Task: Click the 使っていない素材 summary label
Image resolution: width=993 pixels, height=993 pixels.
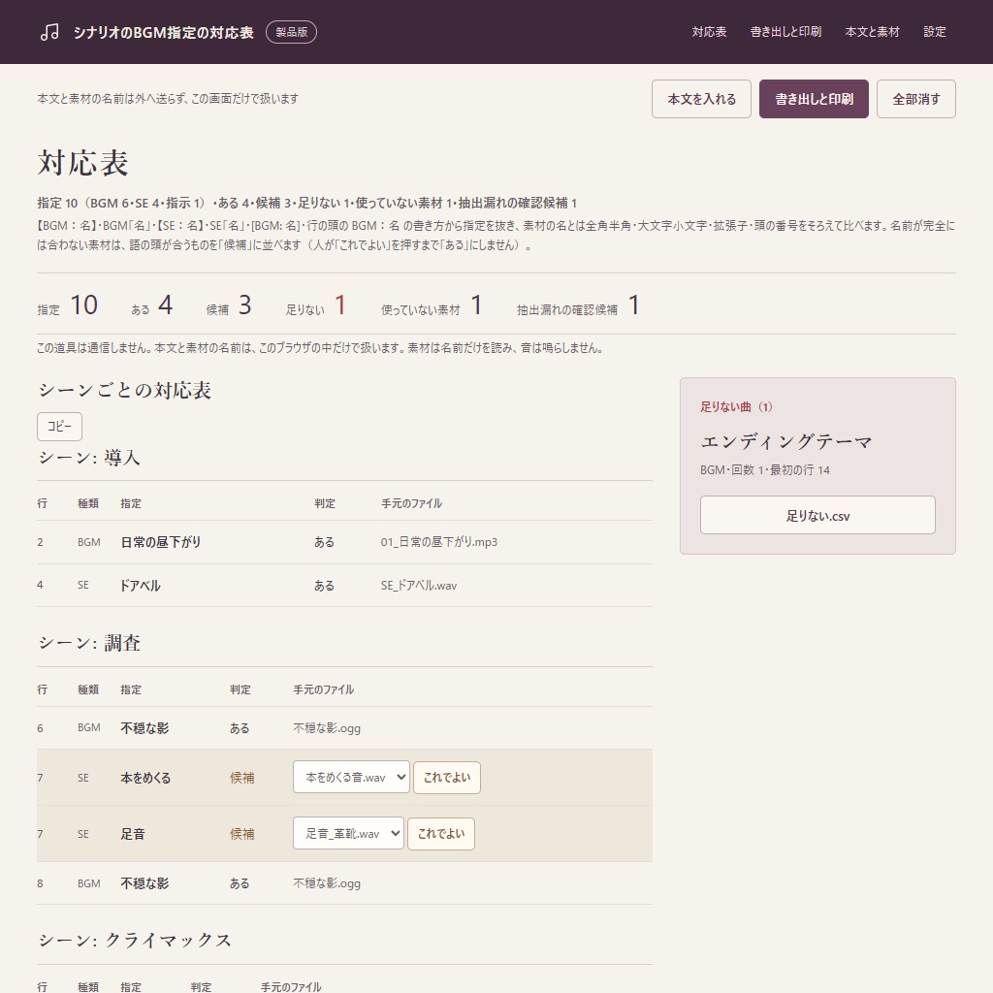Action: pyautogui.click(x=421, y=309)
